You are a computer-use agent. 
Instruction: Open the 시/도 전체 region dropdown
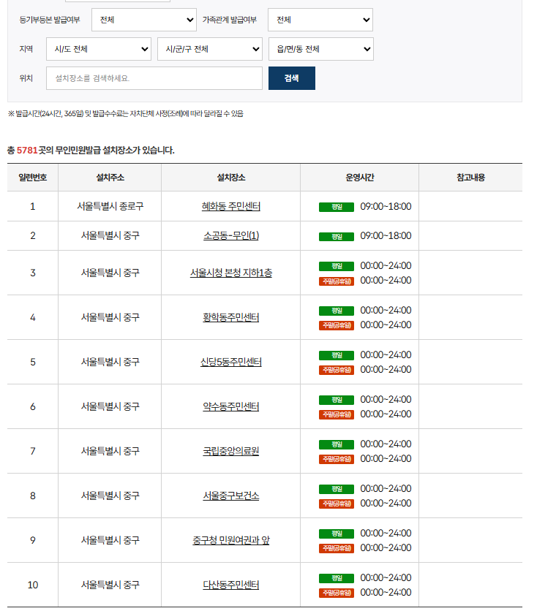point(98,49)
